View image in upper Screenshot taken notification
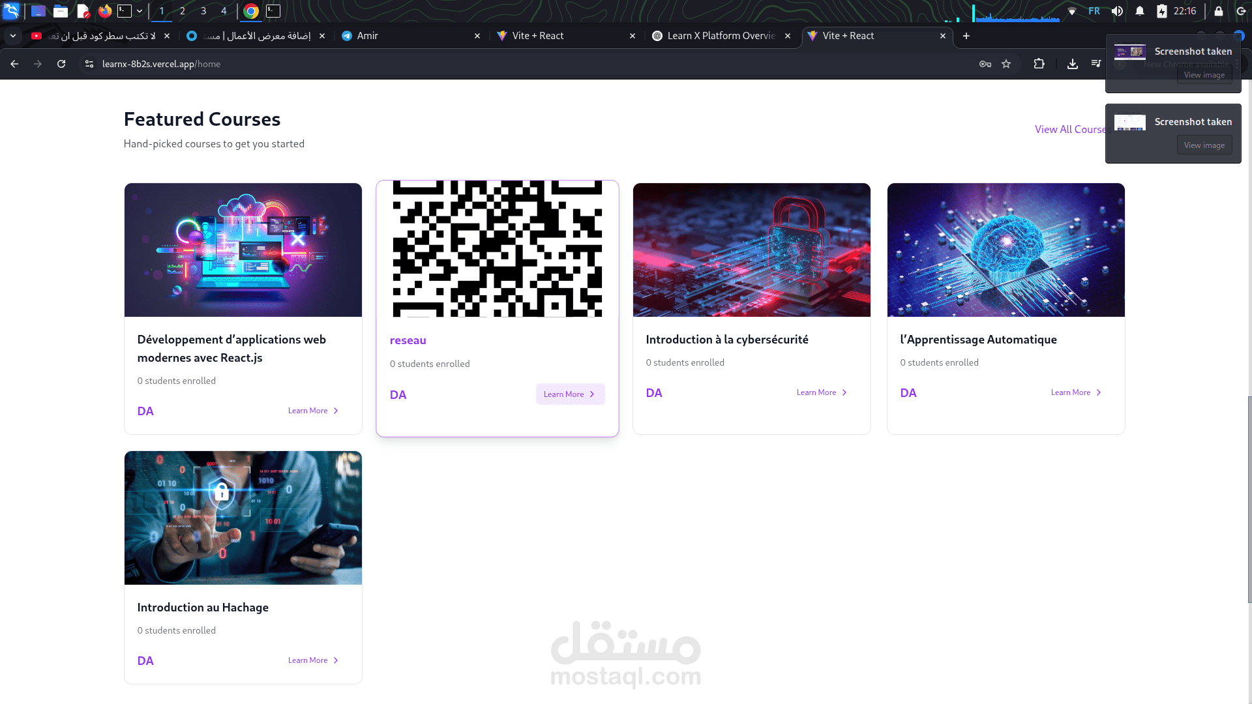 (1204, 75)
